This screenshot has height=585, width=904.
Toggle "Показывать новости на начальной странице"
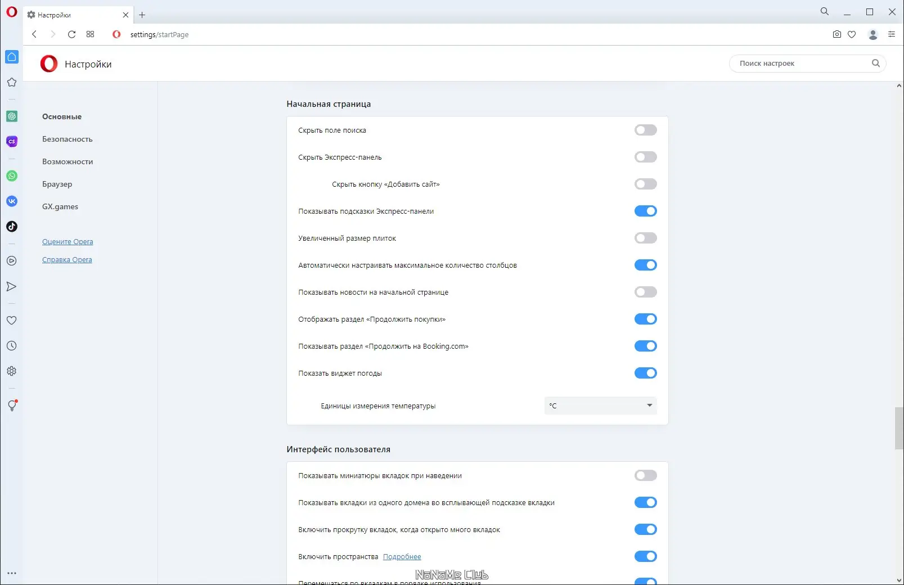tap(645, 292)
